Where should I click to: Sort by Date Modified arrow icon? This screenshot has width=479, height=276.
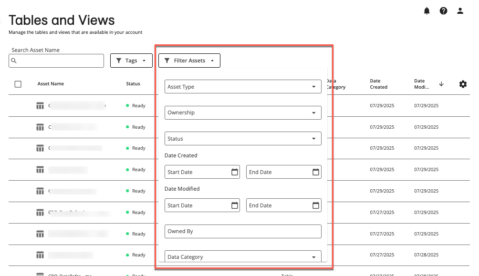[441, 84]
